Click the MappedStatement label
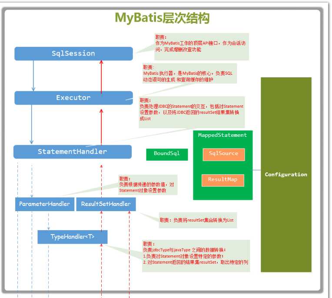The height and width of the screenshot is (298, 332). tap(222, 135)
